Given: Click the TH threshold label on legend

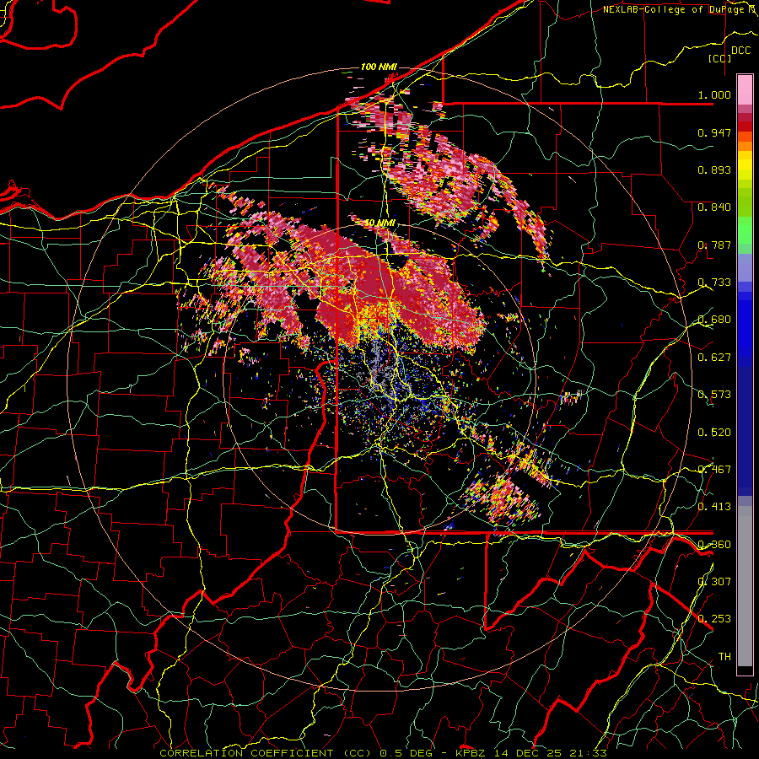Looking at the screenshot, I should tap(724, 657).
